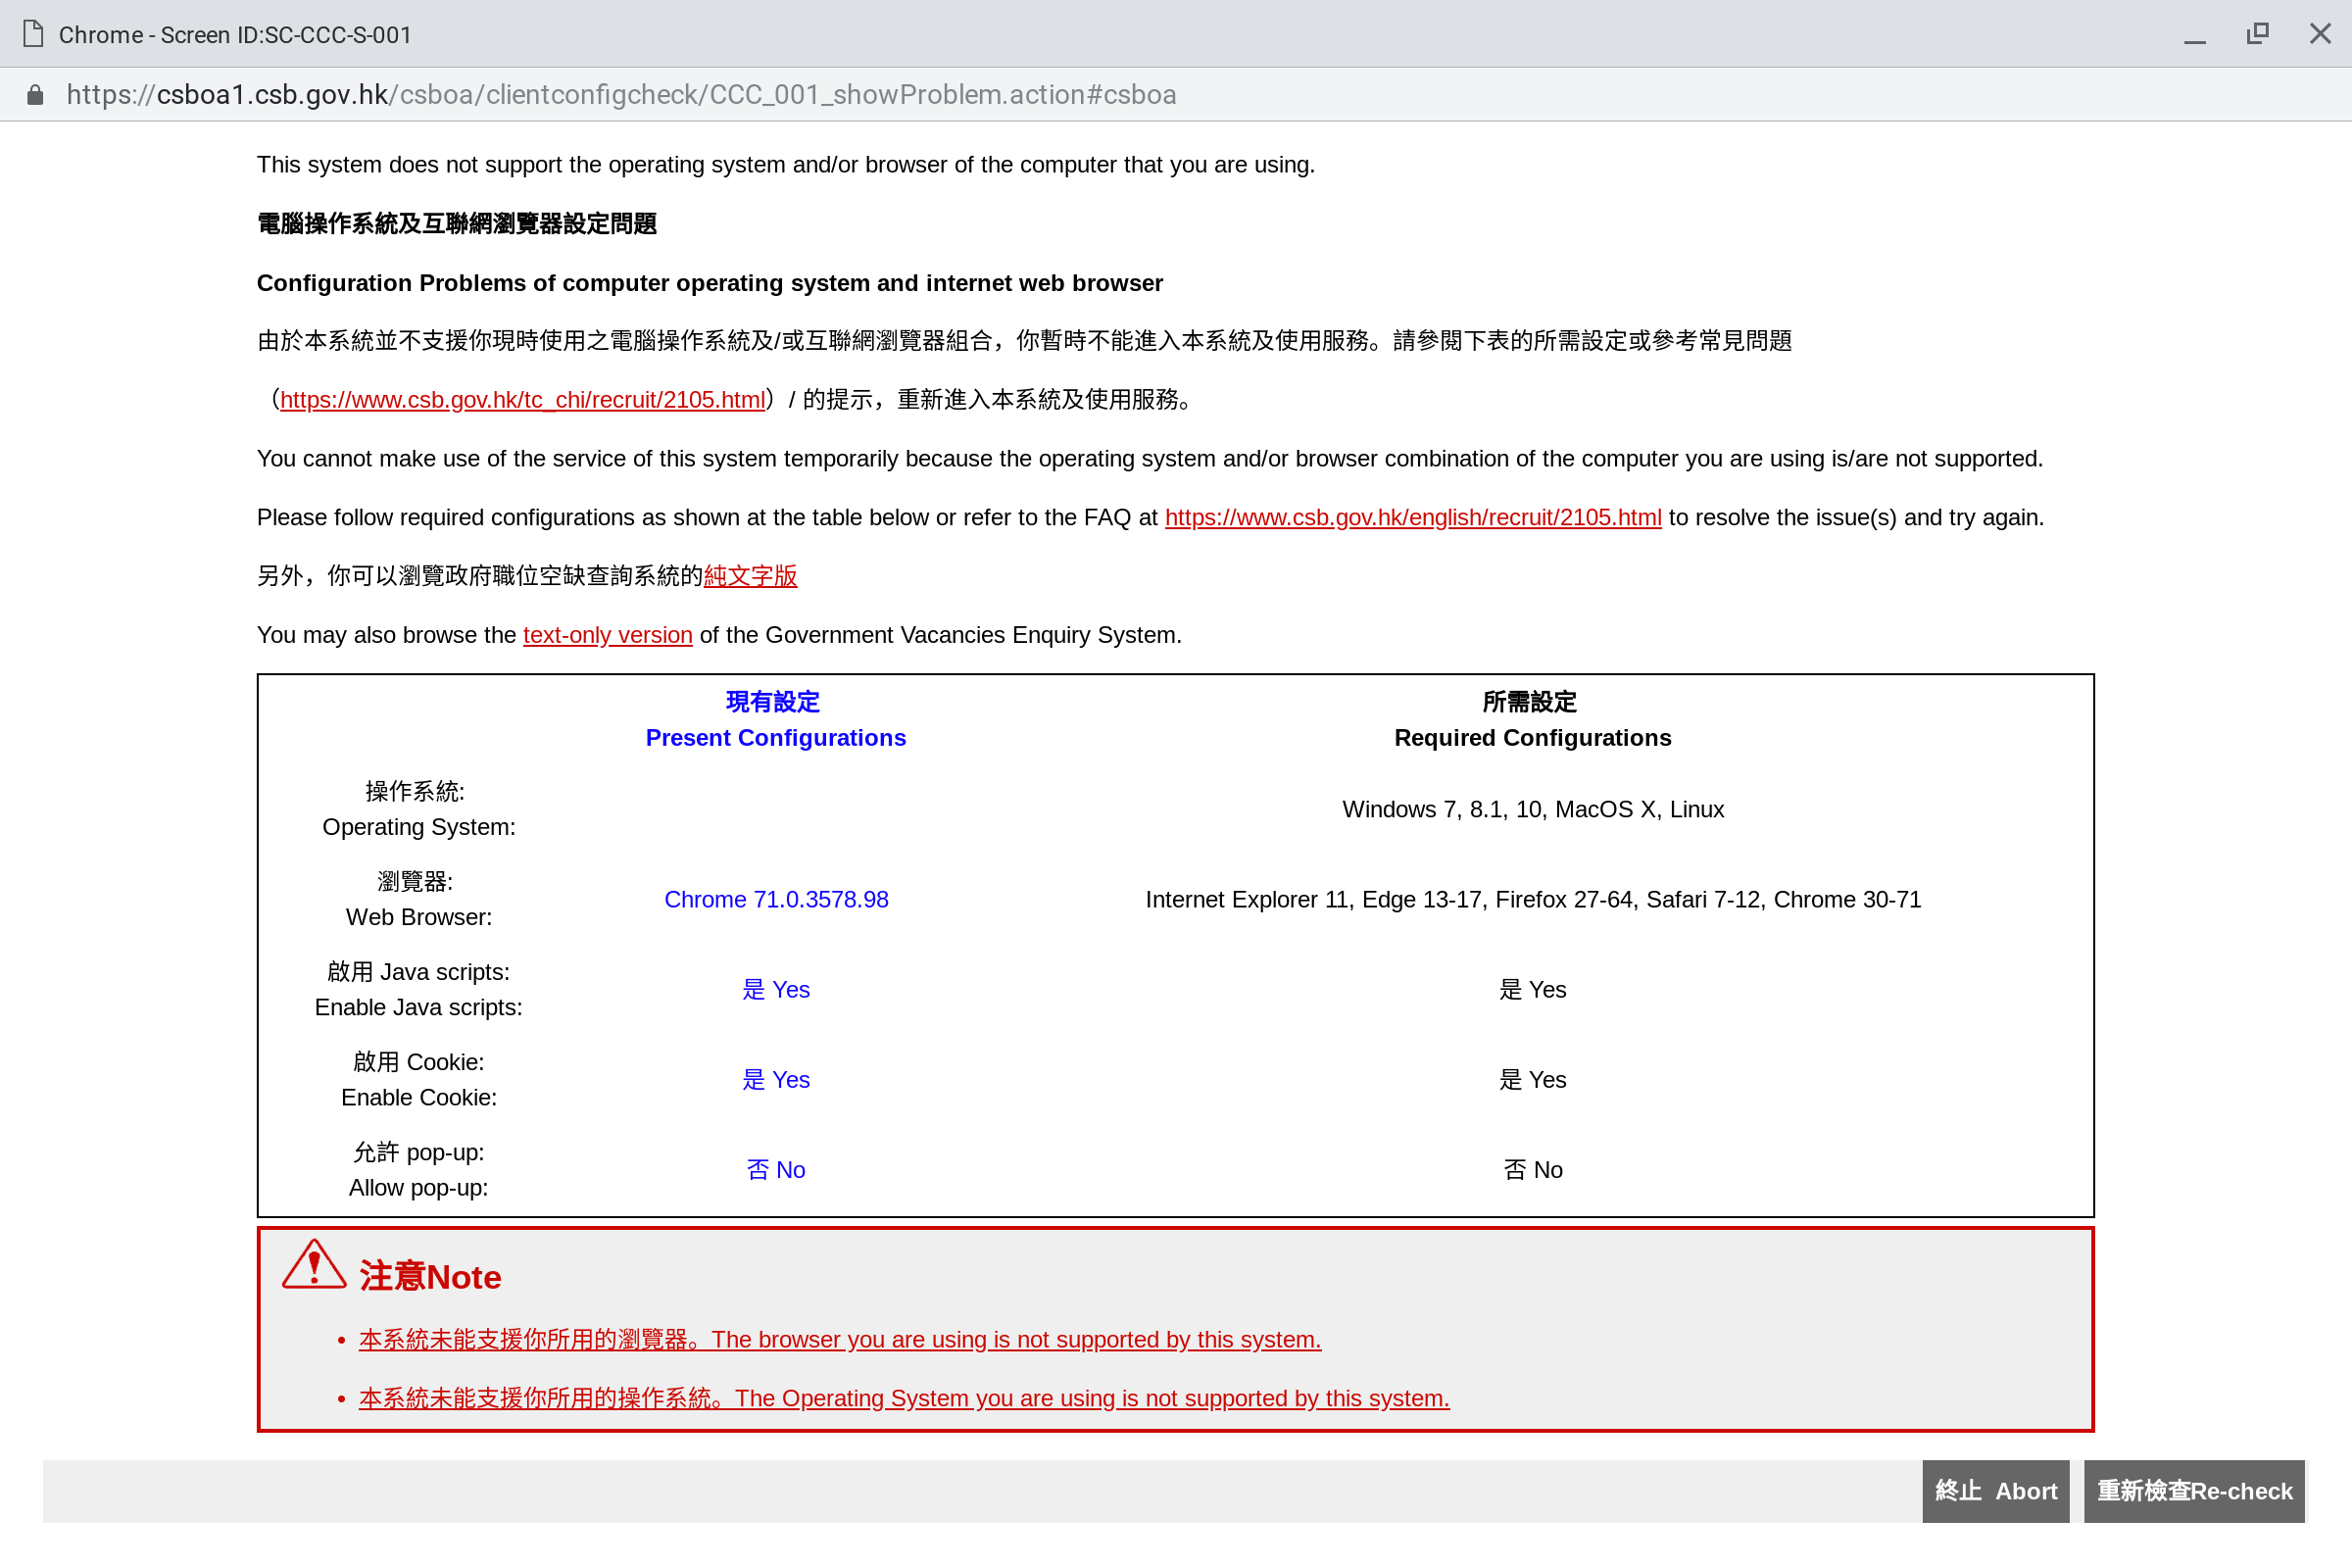The image size is (2352, 1568).
Task: Click the 注意Note heading
Action: 430,1277
